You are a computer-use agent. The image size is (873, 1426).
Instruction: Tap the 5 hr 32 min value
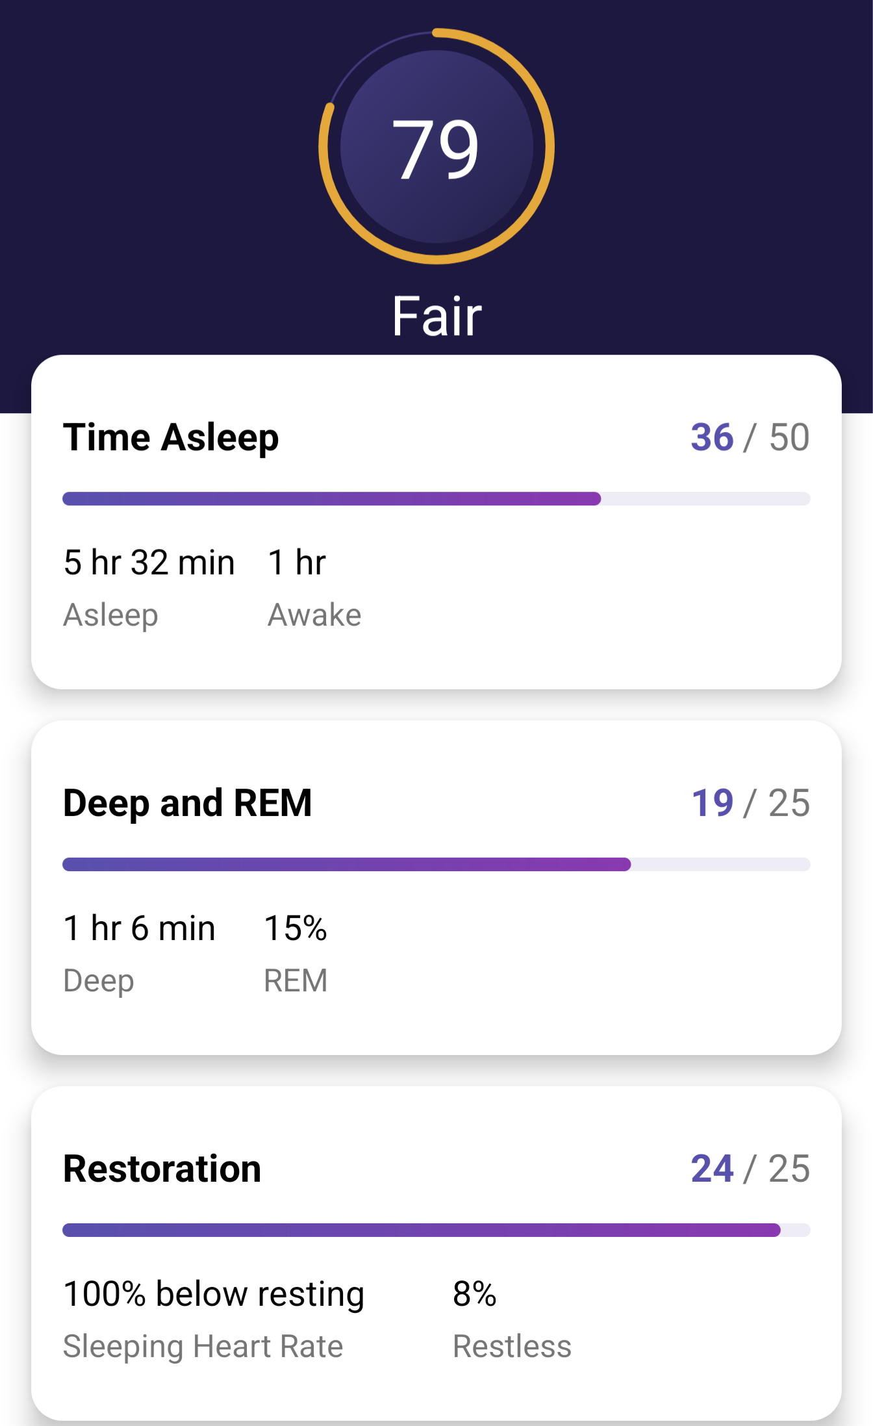(149, 563)
